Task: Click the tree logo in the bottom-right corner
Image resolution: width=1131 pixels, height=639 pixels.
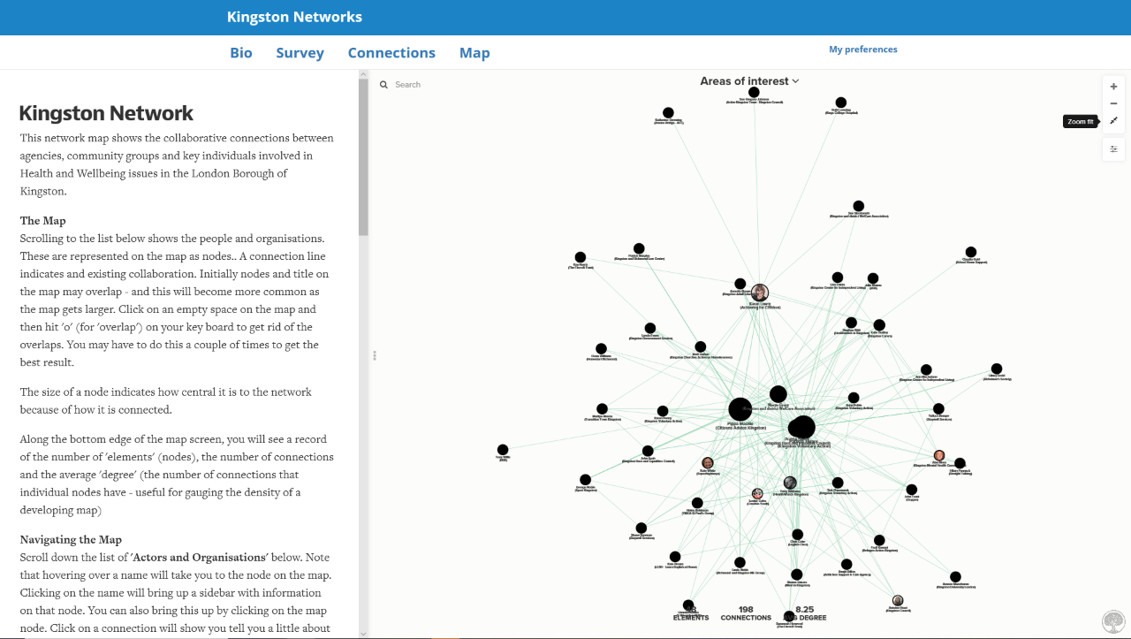Action: pyautogui.click(x=1114, y=621)
